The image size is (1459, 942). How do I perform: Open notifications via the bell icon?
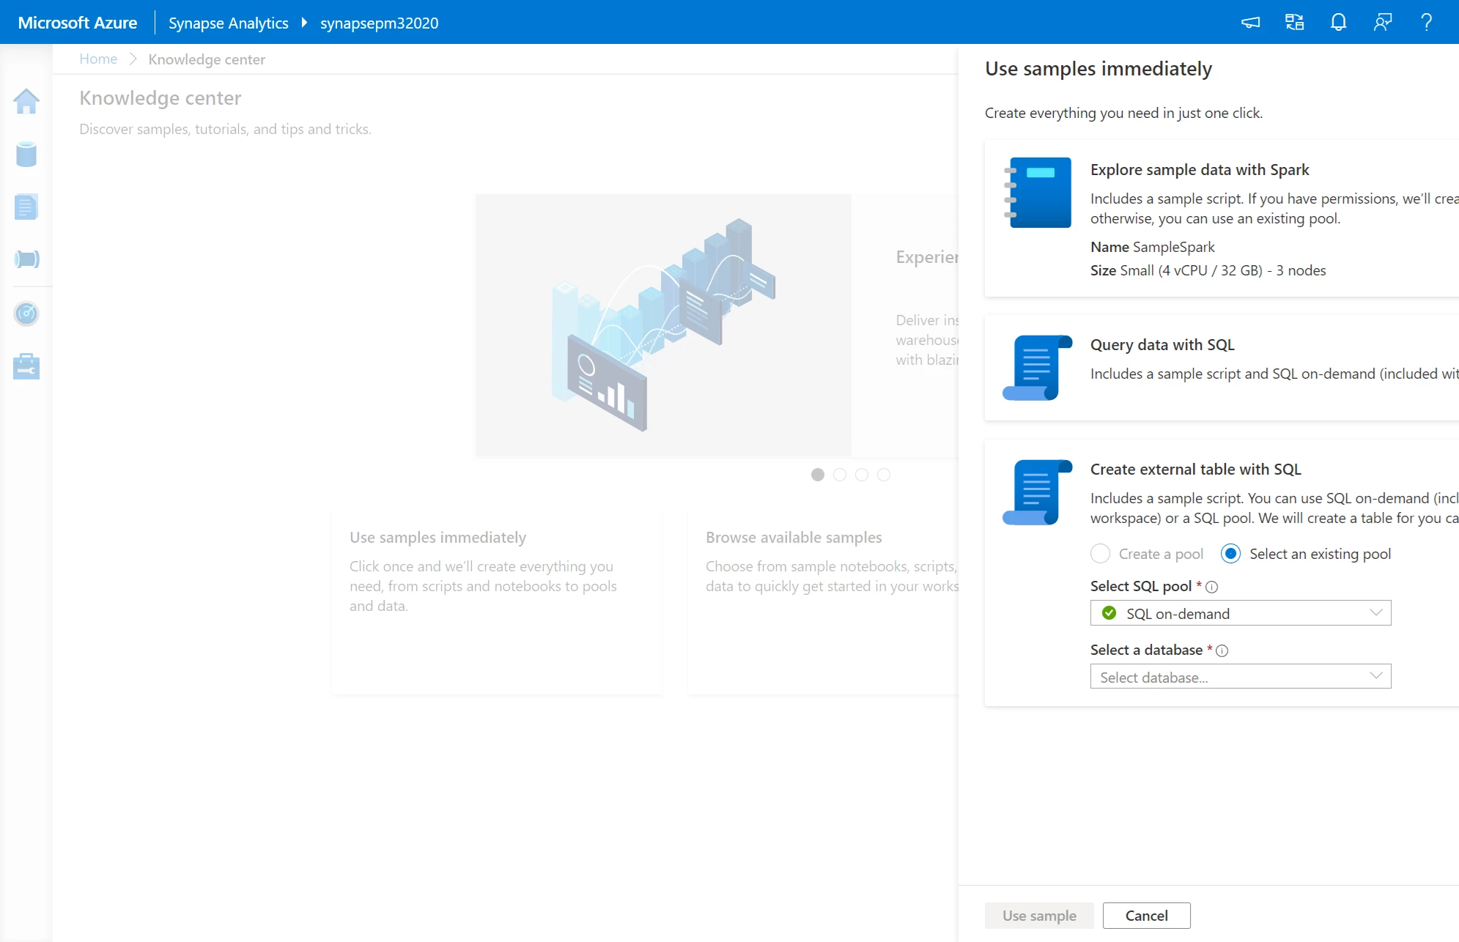pos(1337,22)
